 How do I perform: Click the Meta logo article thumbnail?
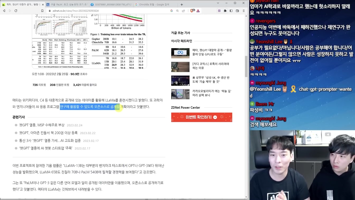coord(180,53)
